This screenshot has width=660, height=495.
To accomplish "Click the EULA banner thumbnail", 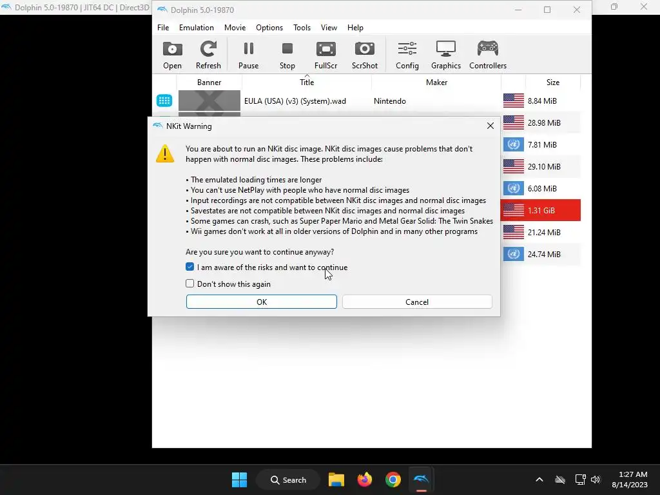I will (209, 101).
